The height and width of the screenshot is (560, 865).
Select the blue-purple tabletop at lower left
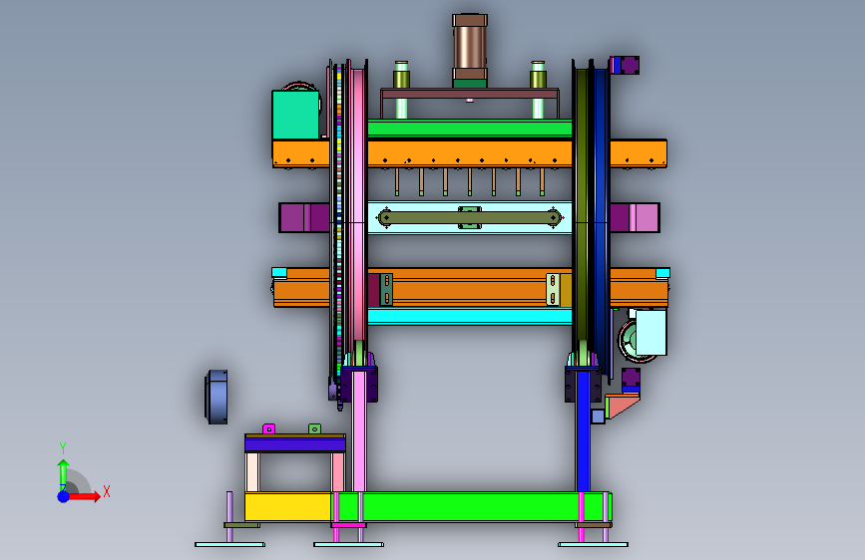click(295, 445)
